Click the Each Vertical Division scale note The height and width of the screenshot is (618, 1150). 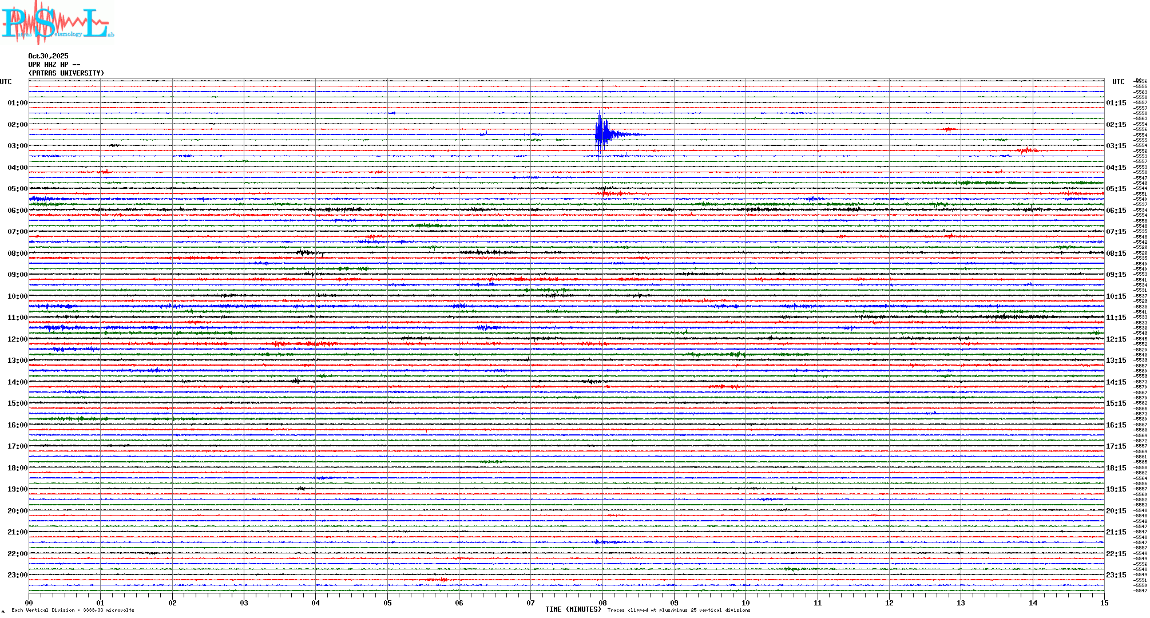[x=73, y=610]
